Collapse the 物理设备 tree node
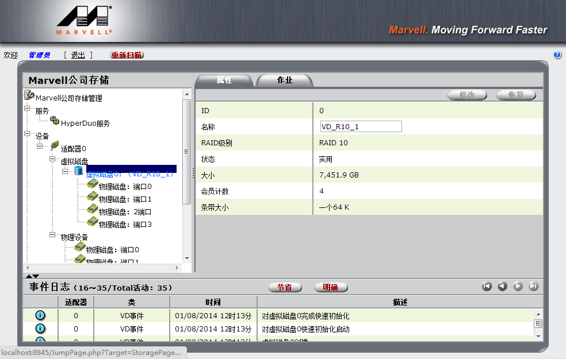 [52, 235]
